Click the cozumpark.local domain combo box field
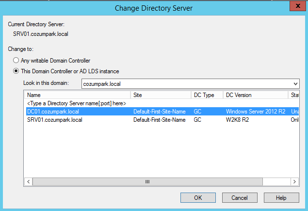This screenshot has height=211, width=308. click(190, 84)
